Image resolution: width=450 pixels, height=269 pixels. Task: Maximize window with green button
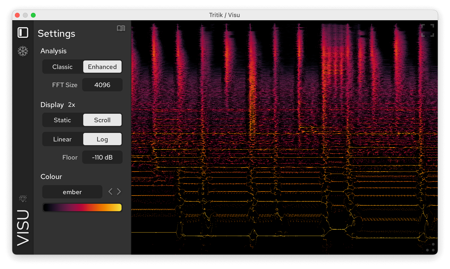coord(33,15)
